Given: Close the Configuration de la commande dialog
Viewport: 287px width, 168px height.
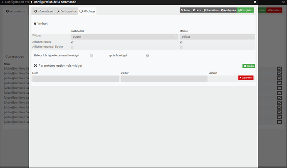Looking at the screenshot, I should (255, 2).
